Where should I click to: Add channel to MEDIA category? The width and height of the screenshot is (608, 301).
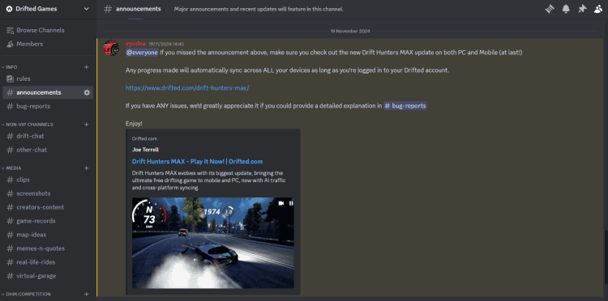[x=87, y=168]
